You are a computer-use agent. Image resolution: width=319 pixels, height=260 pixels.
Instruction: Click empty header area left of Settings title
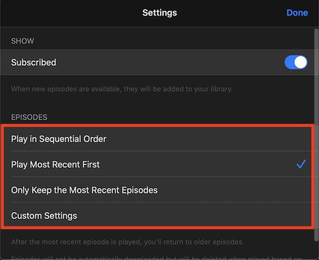(71, 13)
